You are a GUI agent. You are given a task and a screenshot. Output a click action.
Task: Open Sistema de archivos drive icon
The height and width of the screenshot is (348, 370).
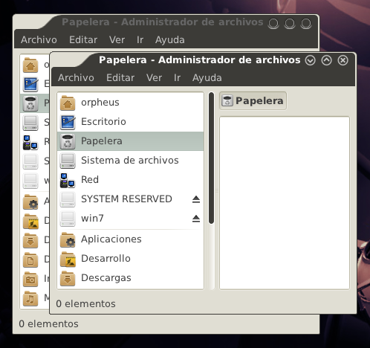[x=68, y=161]
